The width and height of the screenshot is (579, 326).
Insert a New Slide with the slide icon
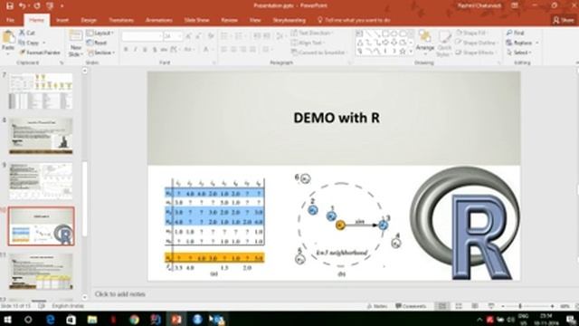[x=75, y=36]
